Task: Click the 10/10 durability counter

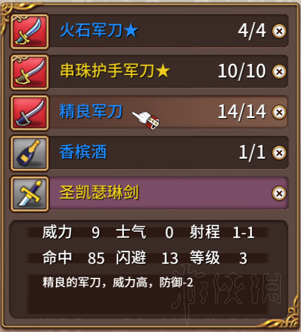Action: click(242, 71)
